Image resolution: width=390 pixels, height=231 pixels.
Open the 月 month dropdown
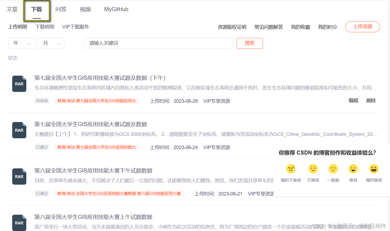click(51, 43)
